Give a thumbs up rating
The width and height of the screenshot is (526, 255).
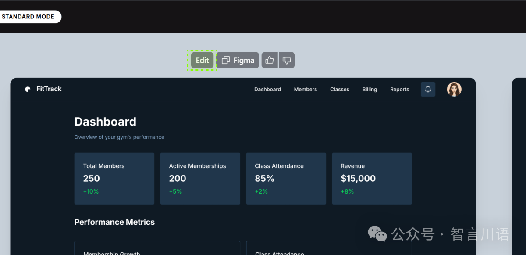coord(270,60)
